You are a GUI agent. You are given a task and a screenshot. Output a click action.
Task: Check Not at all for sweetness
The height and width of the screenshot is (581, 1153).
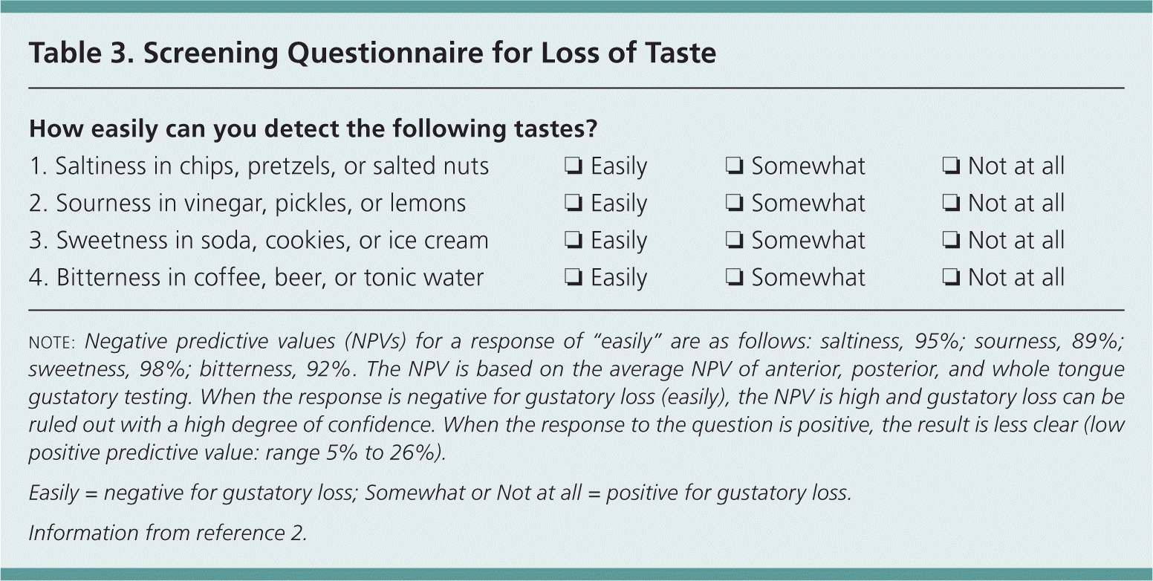(949, 241)
